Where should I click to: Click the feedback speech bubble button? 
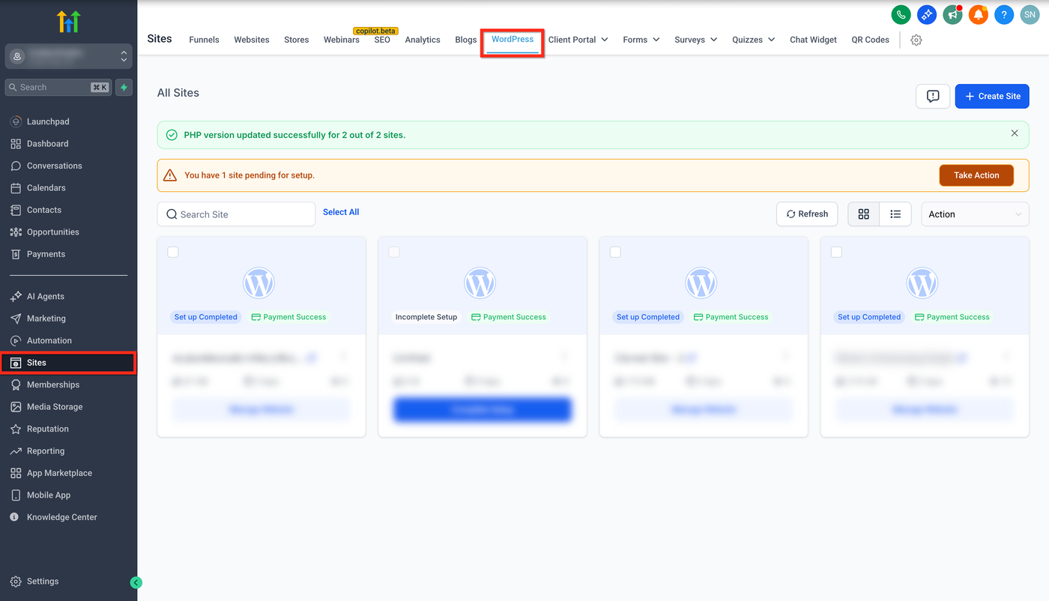933,96
